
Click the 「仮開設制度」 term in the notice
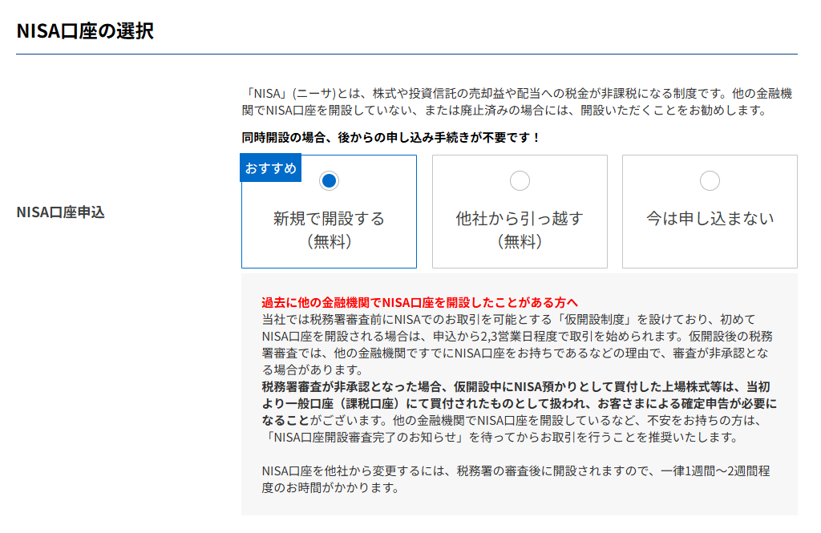click(x=580, y=319)
